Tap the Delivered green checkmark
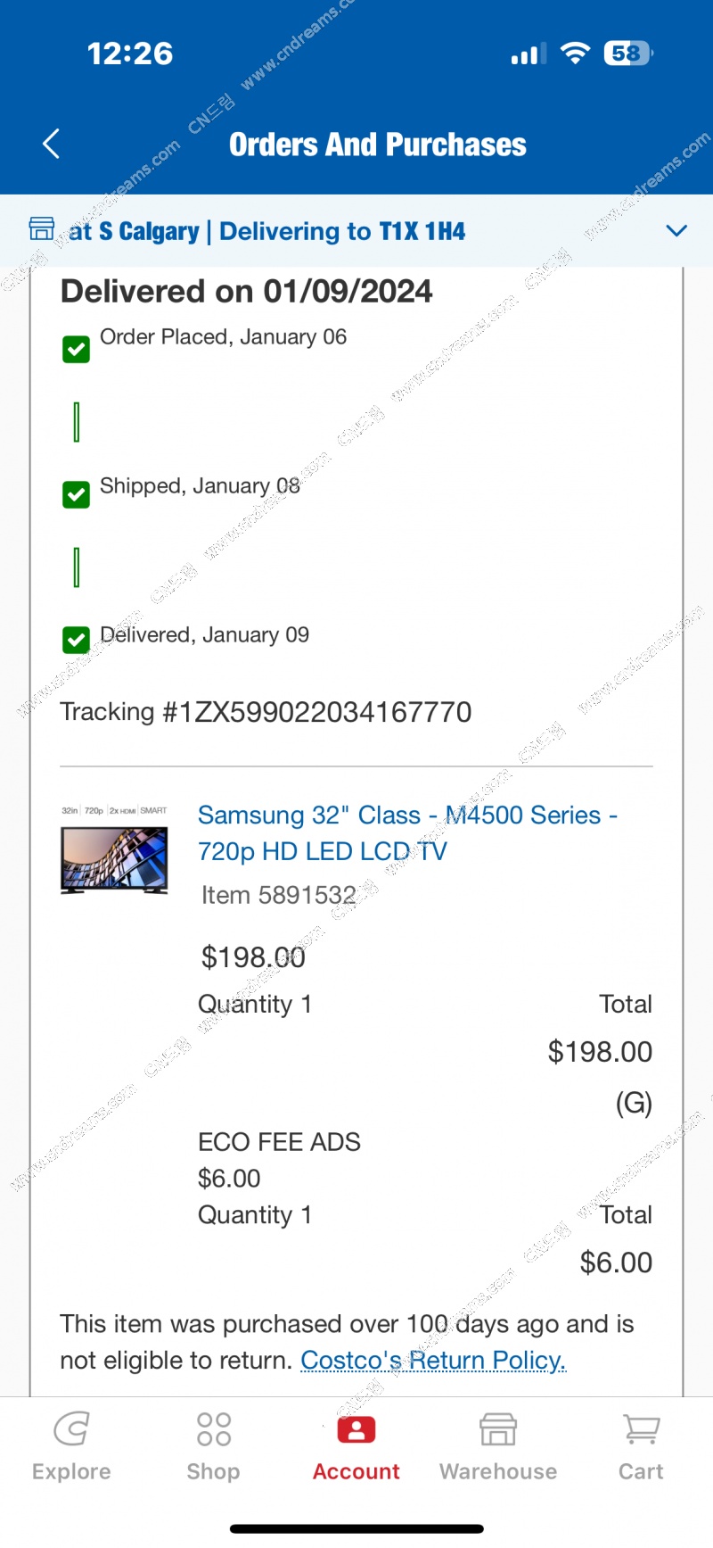Viewport: 713px width, 1548px height. [x=77, y=640]
